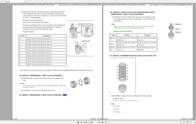Click heading "40. INSTALL COAST CLUTCH HUB SUB-ASSEMBLY"
The width and height of the screenshot is (196, 124).
pyautogui.click(x=132, y=13)
